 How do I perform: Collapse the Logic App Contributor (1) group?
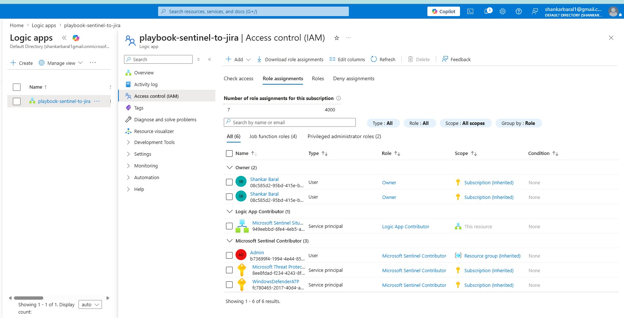[230, 211]
